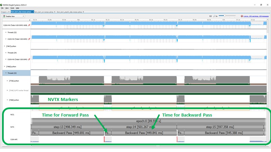The height and width of the screenshot is (152, 271).
Task: Switch to the Project 1 tab
Action: 4,12
